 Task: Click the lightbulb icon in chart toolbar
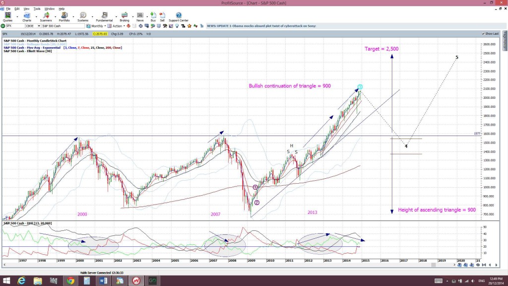pyautogui.click(x=177, y=26)
